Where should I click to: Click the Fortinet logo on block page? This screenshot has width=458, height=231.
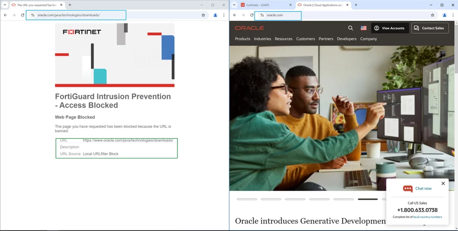[82, 32]
